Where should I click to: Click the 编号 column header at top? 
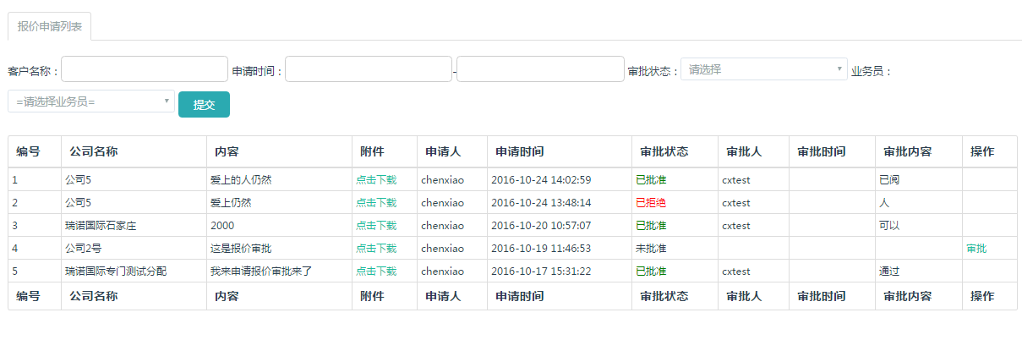coord(28,152)
